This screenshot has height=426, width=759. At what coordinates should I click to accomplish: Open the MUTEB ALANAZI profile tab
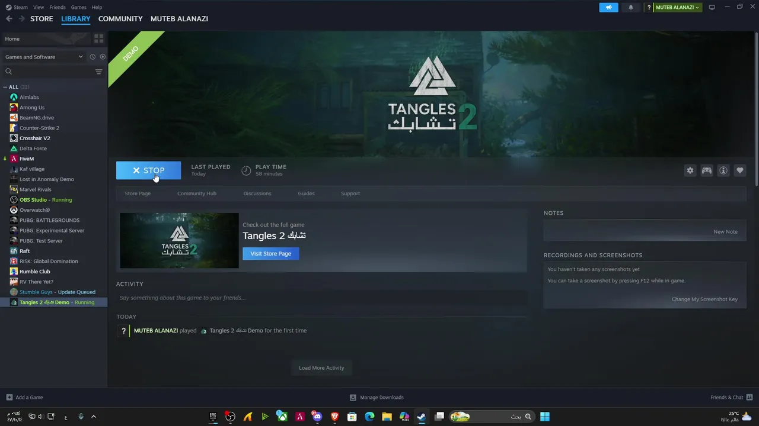179,19
